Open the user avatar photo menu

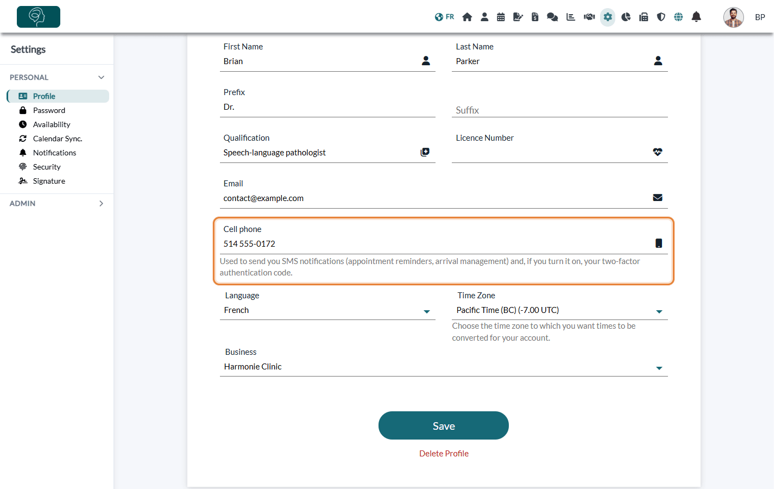click(x=733, y=17)
